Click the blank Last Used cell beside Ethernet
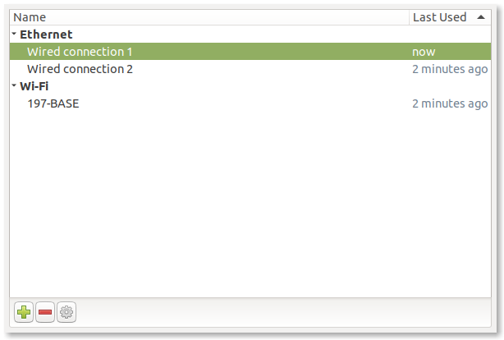This screenshot has width=504, height=340. pos(450,34)
